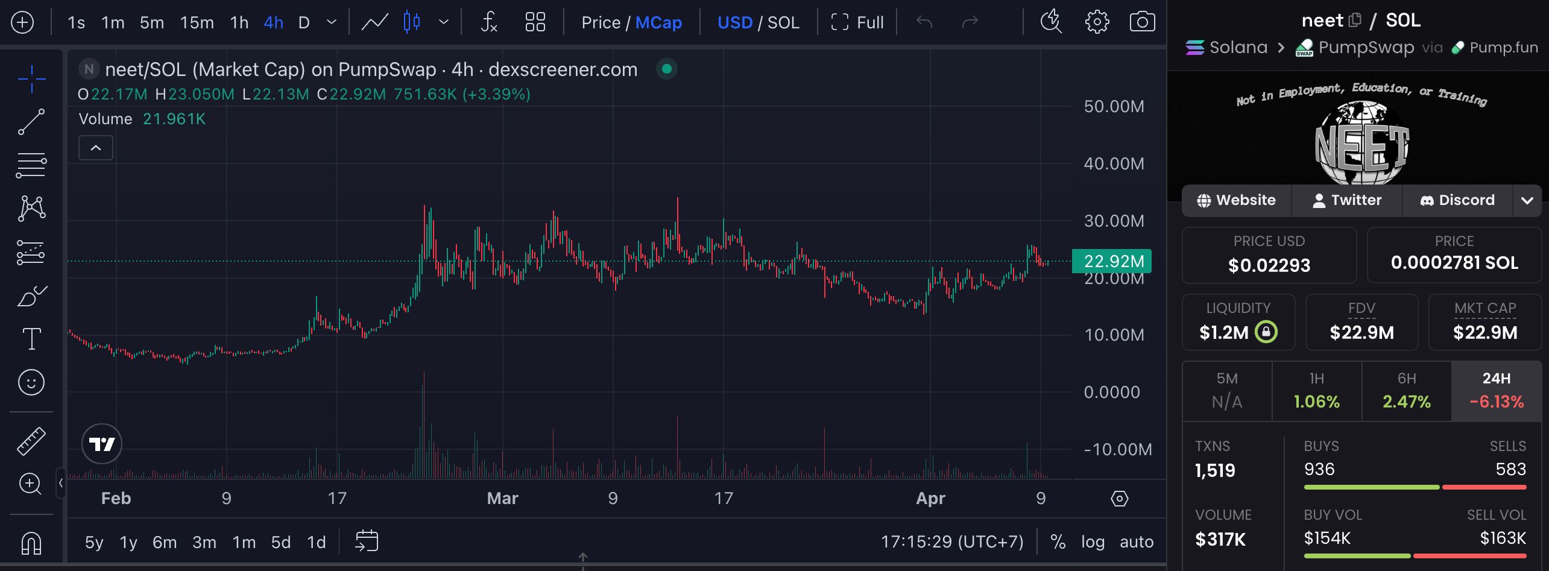
Task: Open chart settings gear
Action: (x=1097, y=22)
